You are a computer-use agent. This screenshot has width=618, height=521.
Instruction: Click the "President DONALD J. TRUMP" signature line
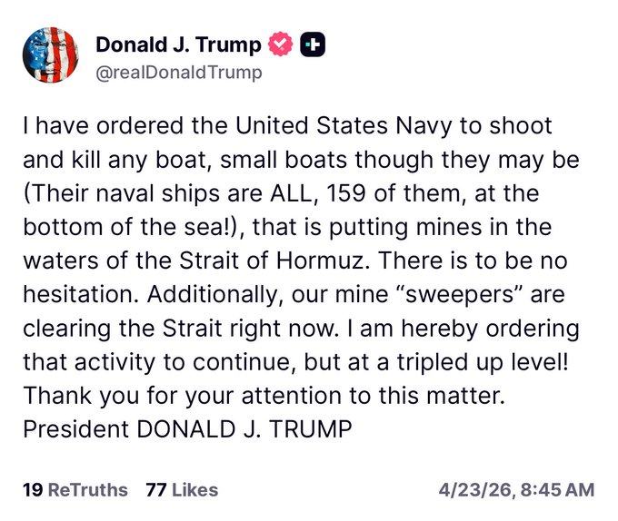(184, 428)
